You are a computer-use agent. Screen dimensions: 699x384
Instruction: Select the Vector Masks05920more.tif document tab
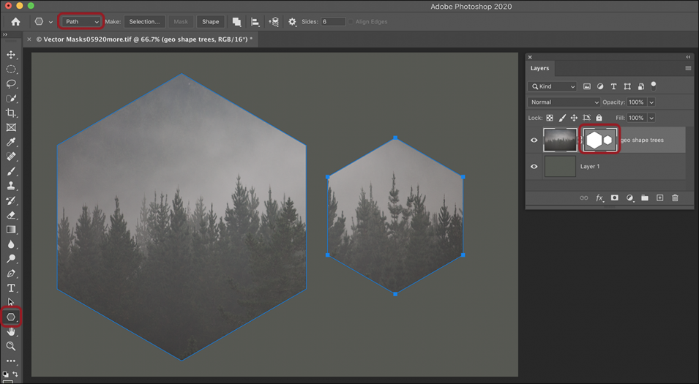click(144, 39)
